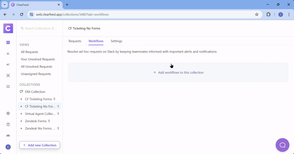294x154 pixels.
Task: Open the chat support bubble
Action: point(282,145)
